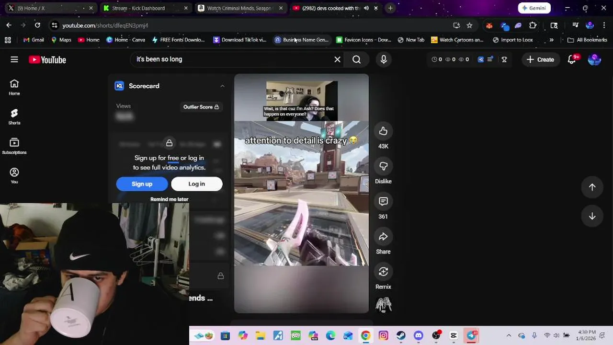Image resolution: width=613 pixels, height=345 pixels.
Task: Show more bookmarks with the chevron
Action: point(551,40)
